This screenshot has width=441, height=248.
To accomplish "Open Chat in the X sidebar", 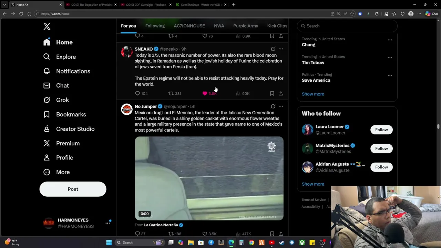I will point(56,85).
